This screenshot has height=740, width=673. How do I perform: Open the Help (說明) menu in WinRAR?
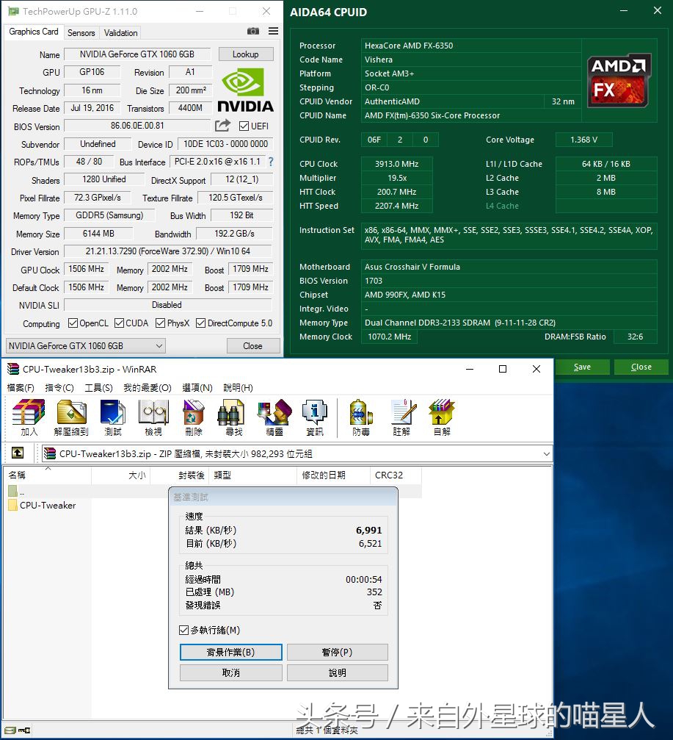238,387
